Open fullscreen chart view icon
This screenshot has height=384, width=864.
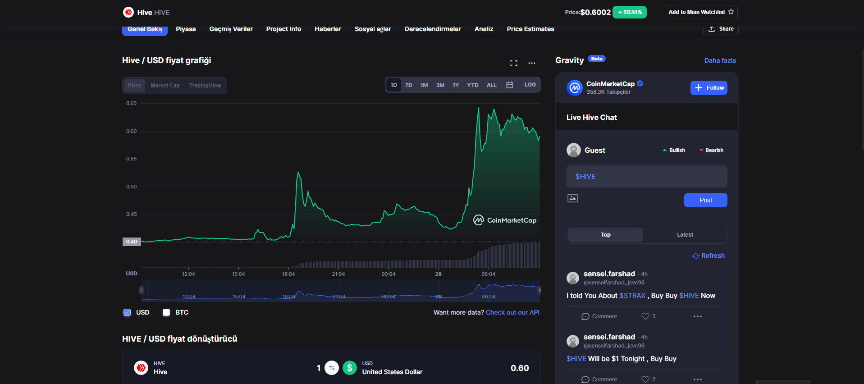point(514,63)
